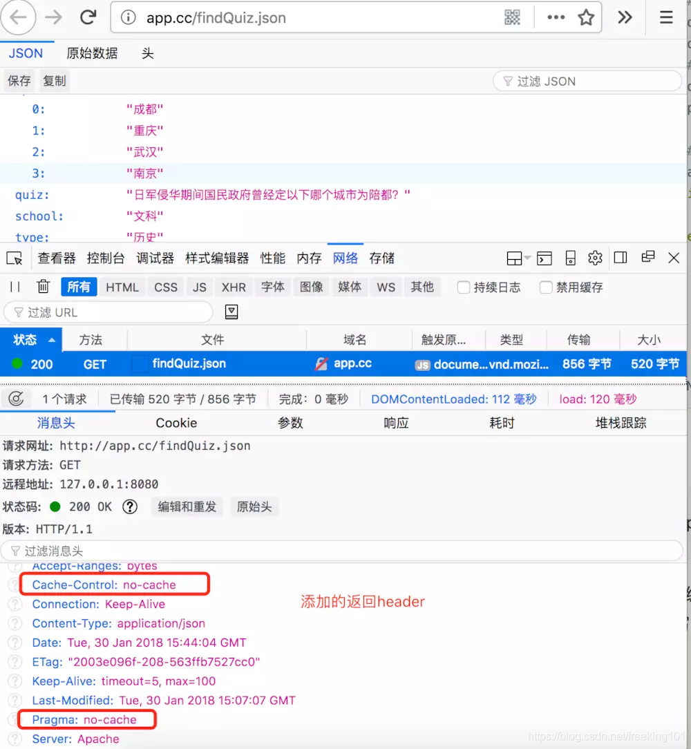The width and height of the screenshot is (691, 749).
Task: Click the element picker icon in DevTools
Action: coord(15,258)
